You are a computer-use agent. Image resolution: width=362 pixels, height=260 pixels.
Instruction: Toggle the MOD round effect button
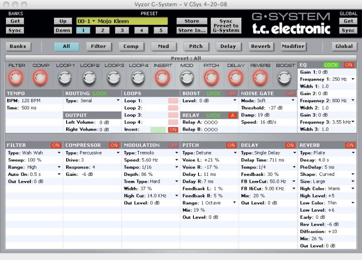pyautogui.click(x=187, y=77)
